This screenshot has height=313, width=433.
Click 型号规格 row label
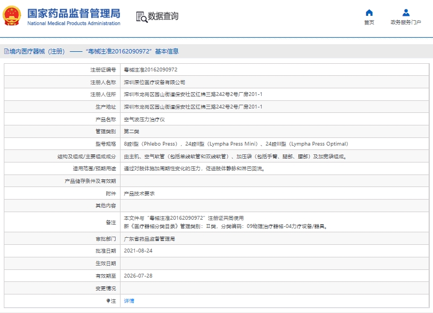point(106,144)
